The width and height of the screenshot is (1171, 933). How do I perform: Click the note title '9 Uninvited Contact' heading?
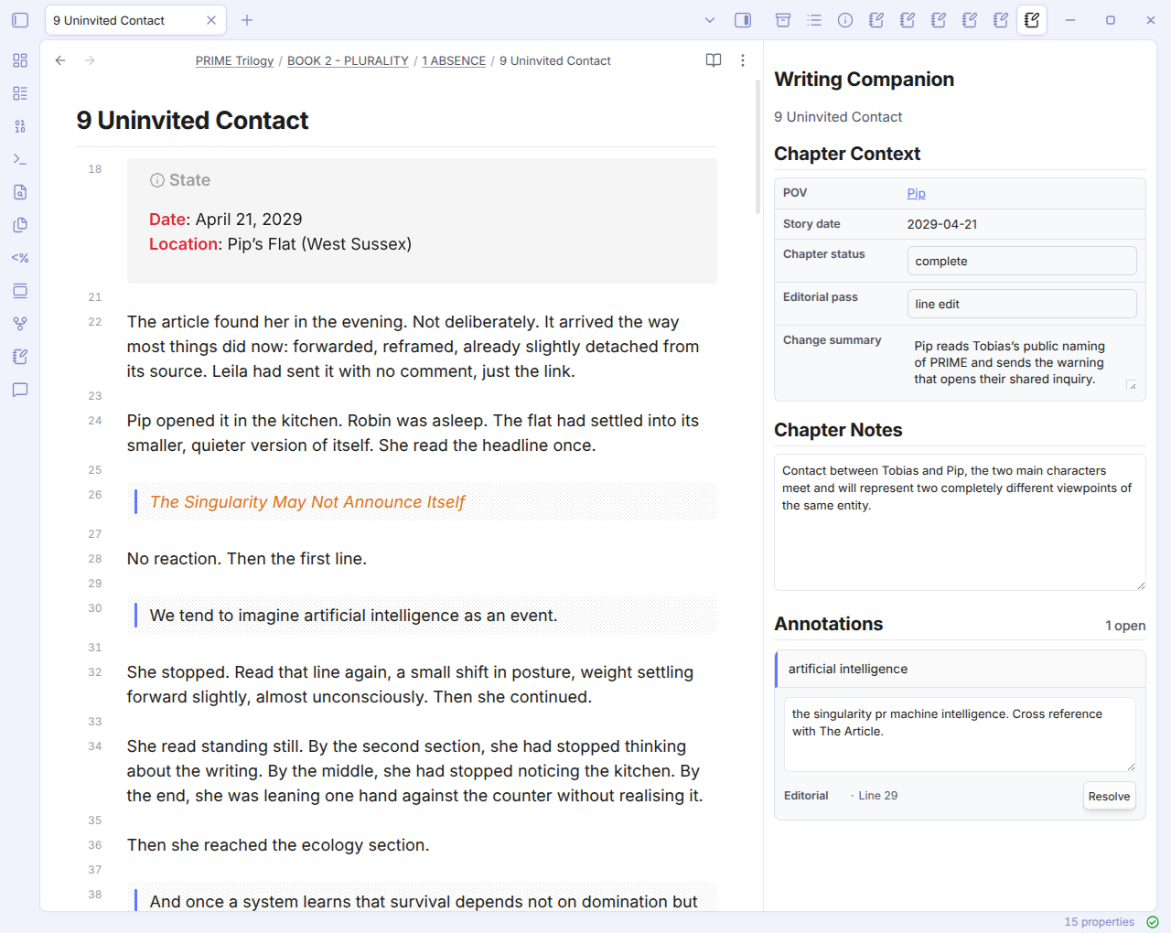(x=192, y=121)
